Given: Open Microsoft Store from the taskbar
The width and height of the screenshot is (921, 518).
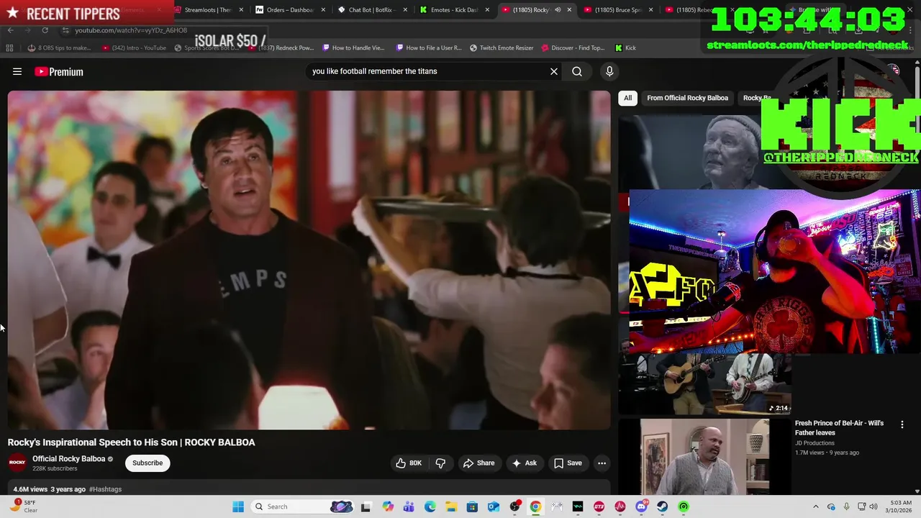Looking at the screenshot, I should pos(472,506).
